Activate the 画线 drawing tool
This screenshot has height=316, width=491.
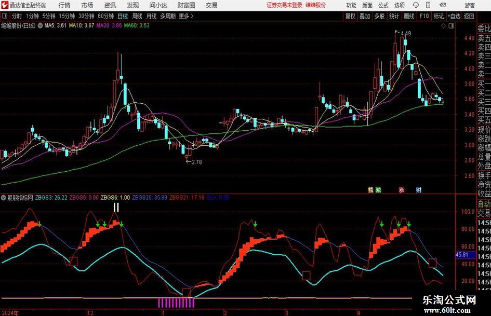pos(409,16)
